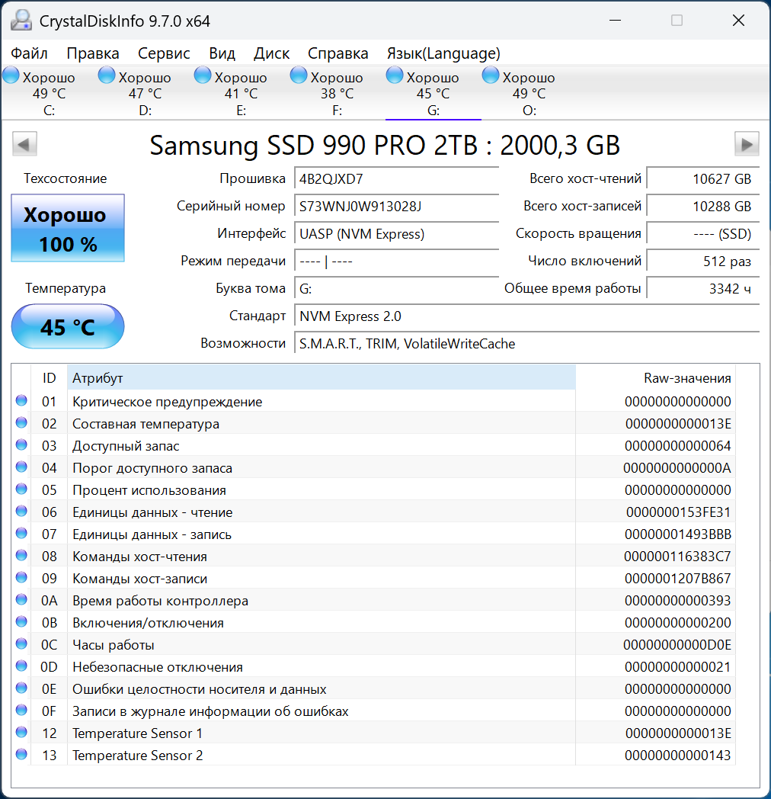Click the blue status dot beside Доступный запас
The width and height of the screenshot is (771, 799).
coord(20,445)
